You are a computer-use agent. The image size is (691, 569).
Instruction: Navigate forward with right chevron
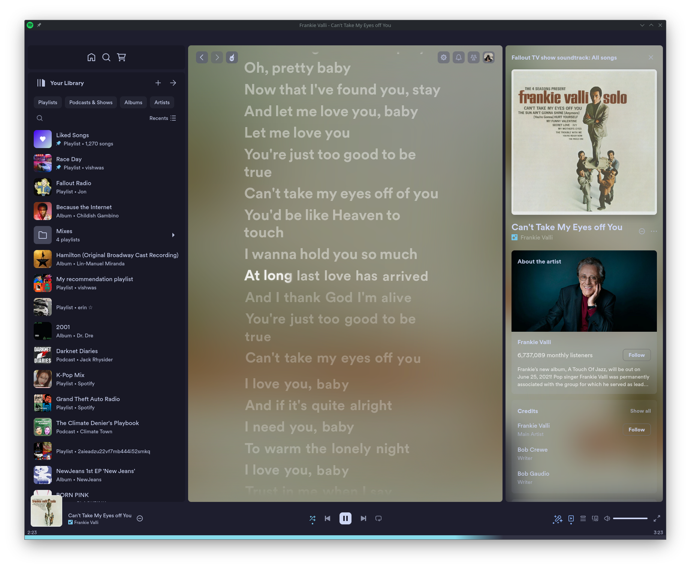pos(217,57)
